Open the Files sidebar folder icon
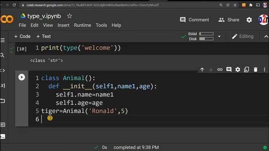Screen dimensions: 269x151 (x=3, y=101)
